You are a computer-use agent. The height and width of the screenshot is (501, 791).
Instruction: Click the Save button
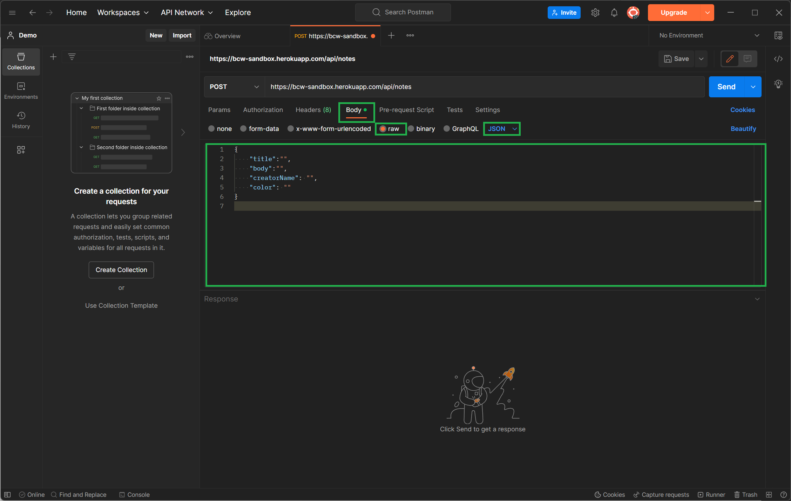(x=676, y=59)
